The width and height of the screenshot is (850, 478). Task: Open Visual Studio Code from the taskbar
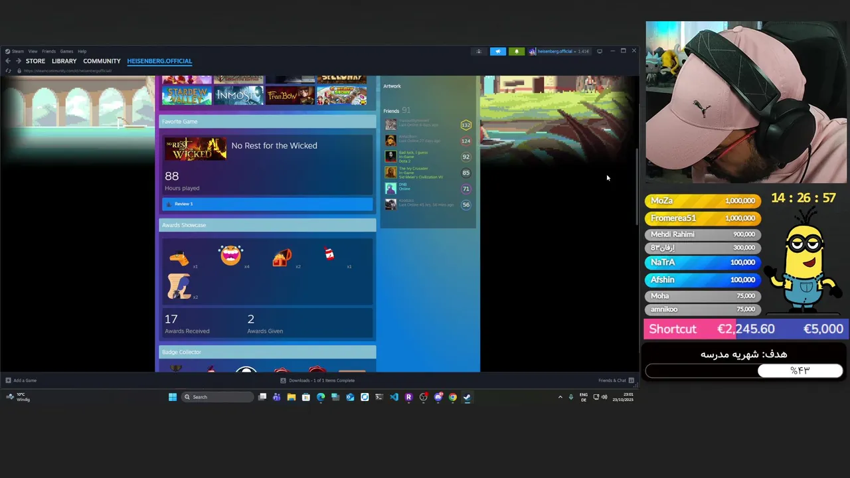(394, 397)
